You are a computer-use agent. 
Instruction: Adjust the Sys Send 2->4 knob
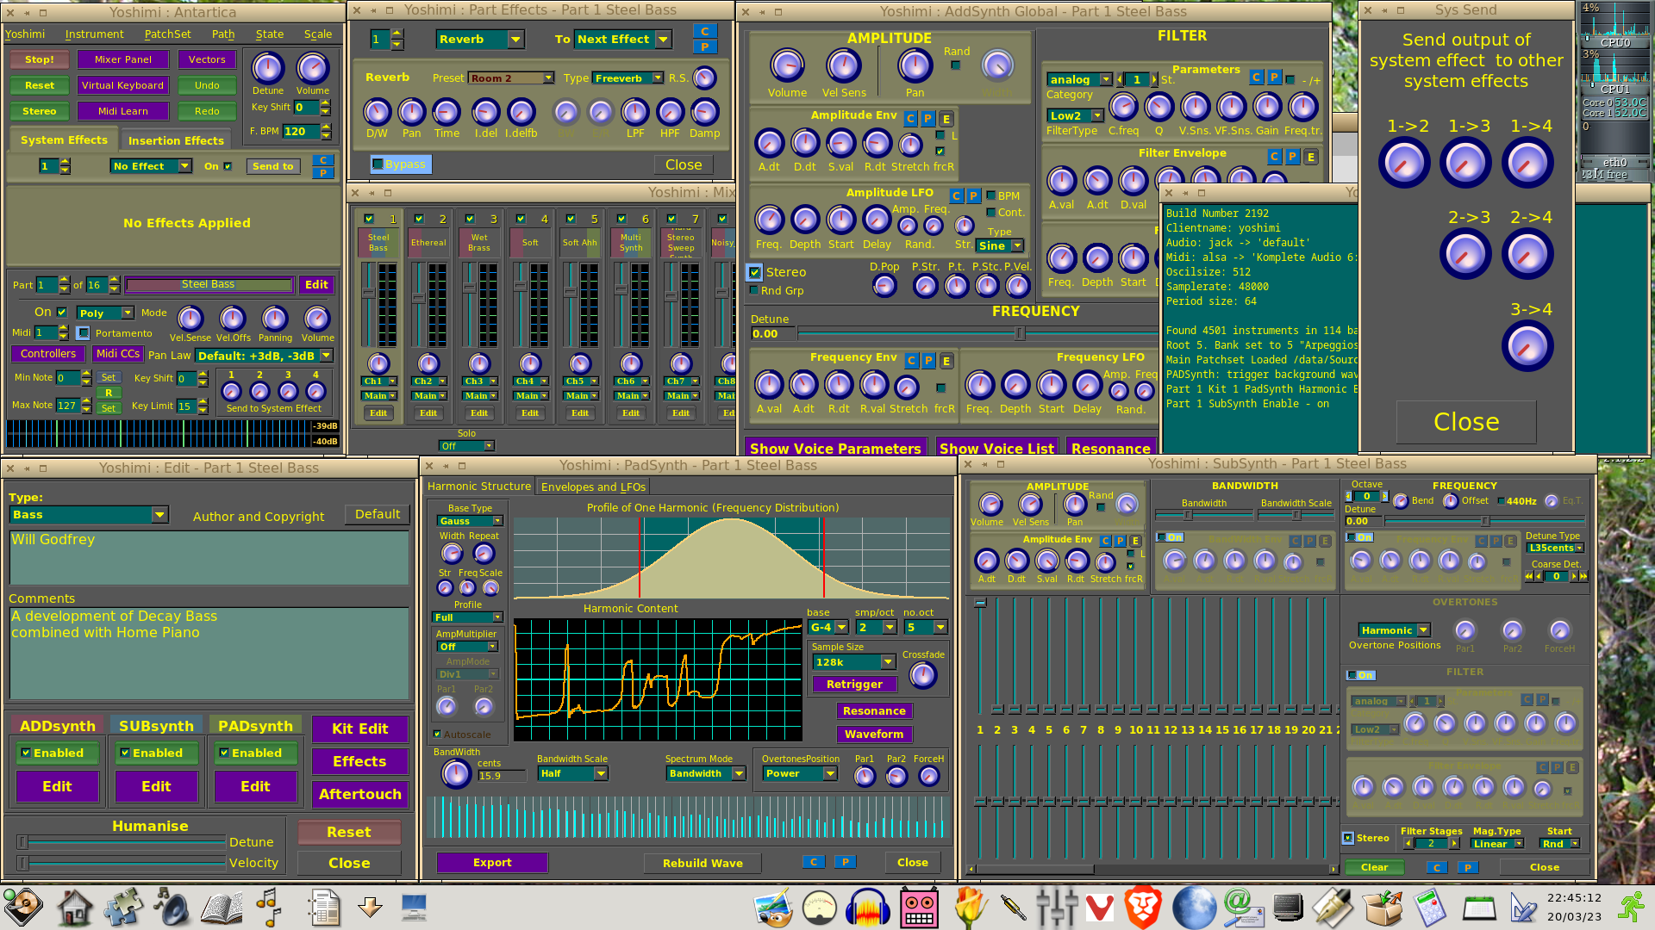coord(1527,254)
